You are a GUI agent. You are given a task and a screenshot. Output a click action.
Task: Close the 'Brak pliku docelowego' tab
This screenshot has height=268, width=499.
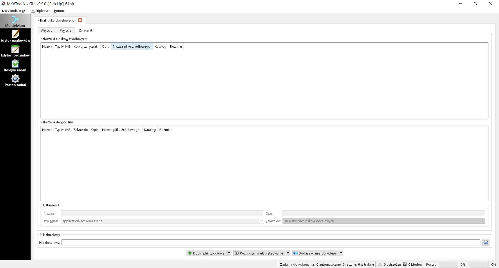coord(80,20)
